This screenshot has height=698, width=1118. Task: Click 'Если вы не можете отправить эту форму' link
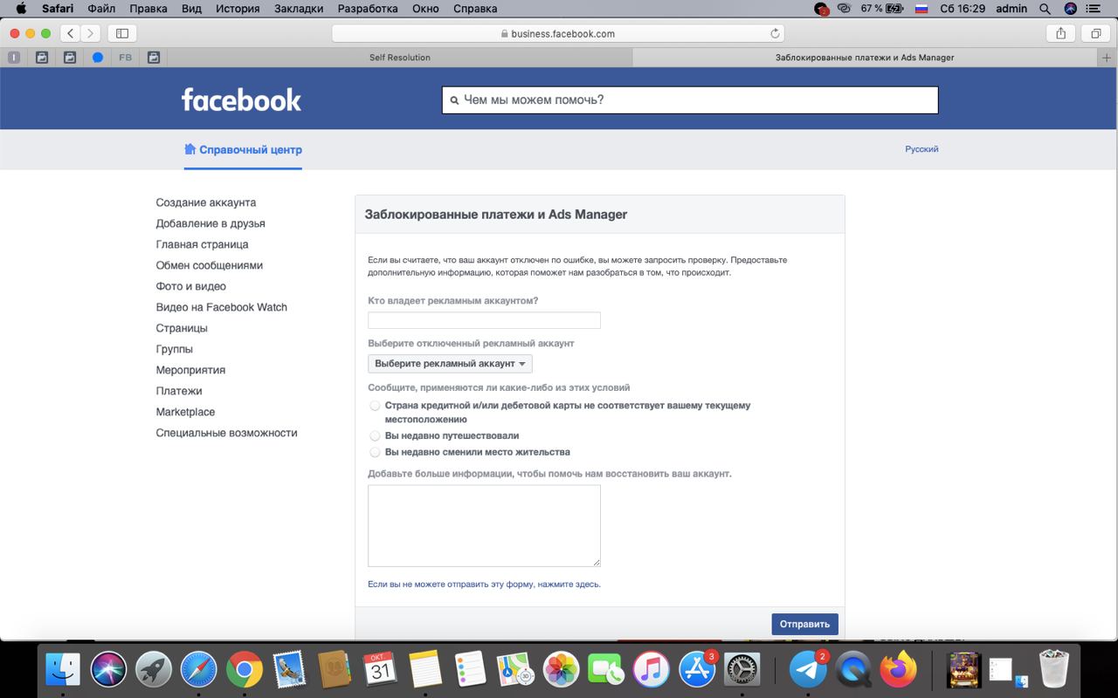pos(484,584)
